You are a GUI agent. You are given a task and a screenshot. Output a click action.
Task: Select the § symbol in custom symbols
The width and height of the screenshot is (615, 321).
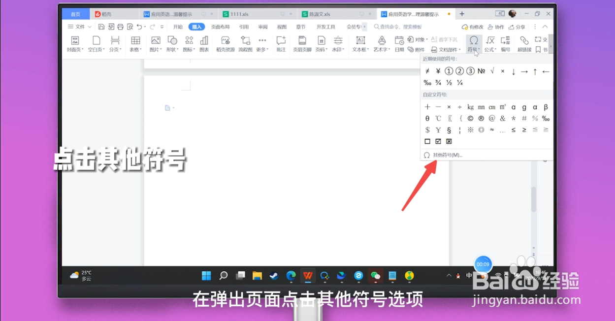coord(449,129)
